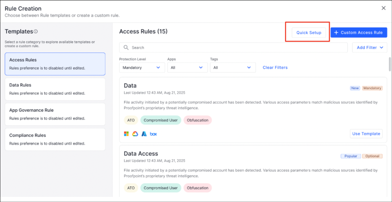Viewport: 392px width, 202px height.
Task: Click the Rule Creation dialog title
Action: point(23,9)
